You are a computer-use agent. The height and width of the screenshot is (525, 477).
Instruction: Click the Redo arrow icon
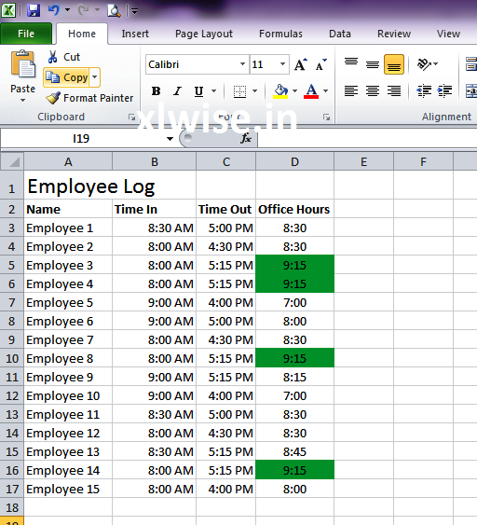point(83,10)
